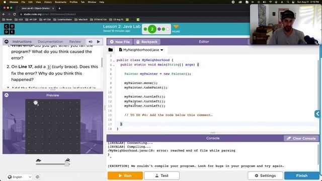Screen dimensions: 322x181
Task: Click the rabbit fast-speed icon
Action: 67,160
